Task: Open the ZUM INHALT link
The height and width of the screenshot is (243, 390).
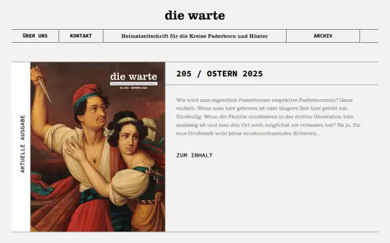Action: pyautogui.click(x=194, y=156)
